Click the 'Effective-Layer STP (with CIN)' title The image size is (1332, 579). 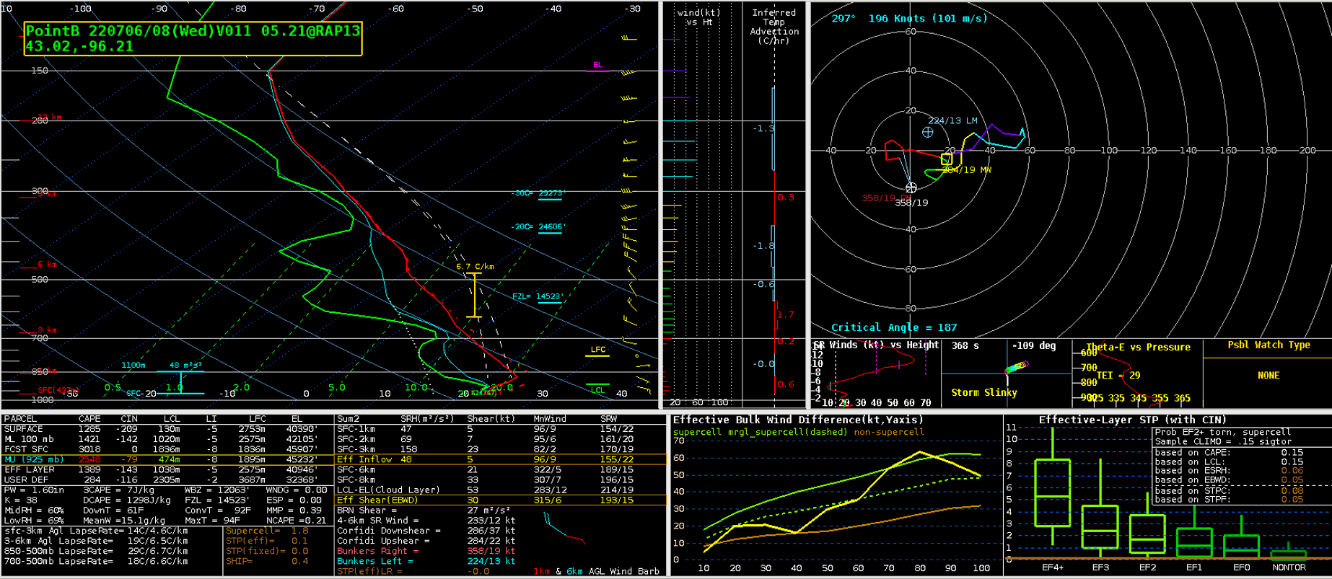1132,420
